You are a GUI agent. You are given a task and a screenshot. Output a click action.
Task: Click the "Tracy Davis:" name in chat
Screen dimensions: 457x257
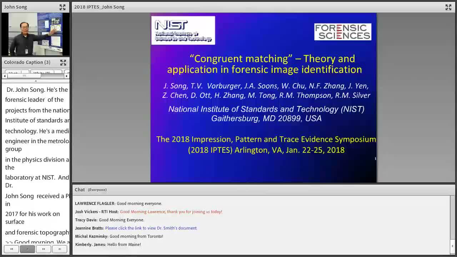[86, 220]
